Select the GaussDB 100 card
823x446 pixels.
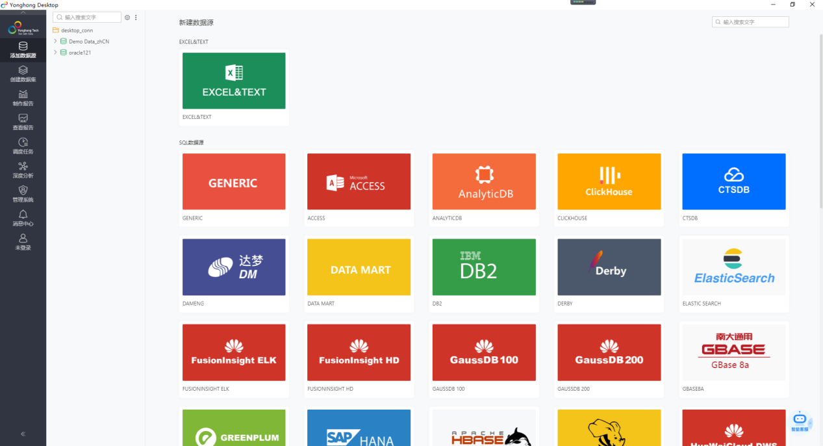tap(484, 358)
